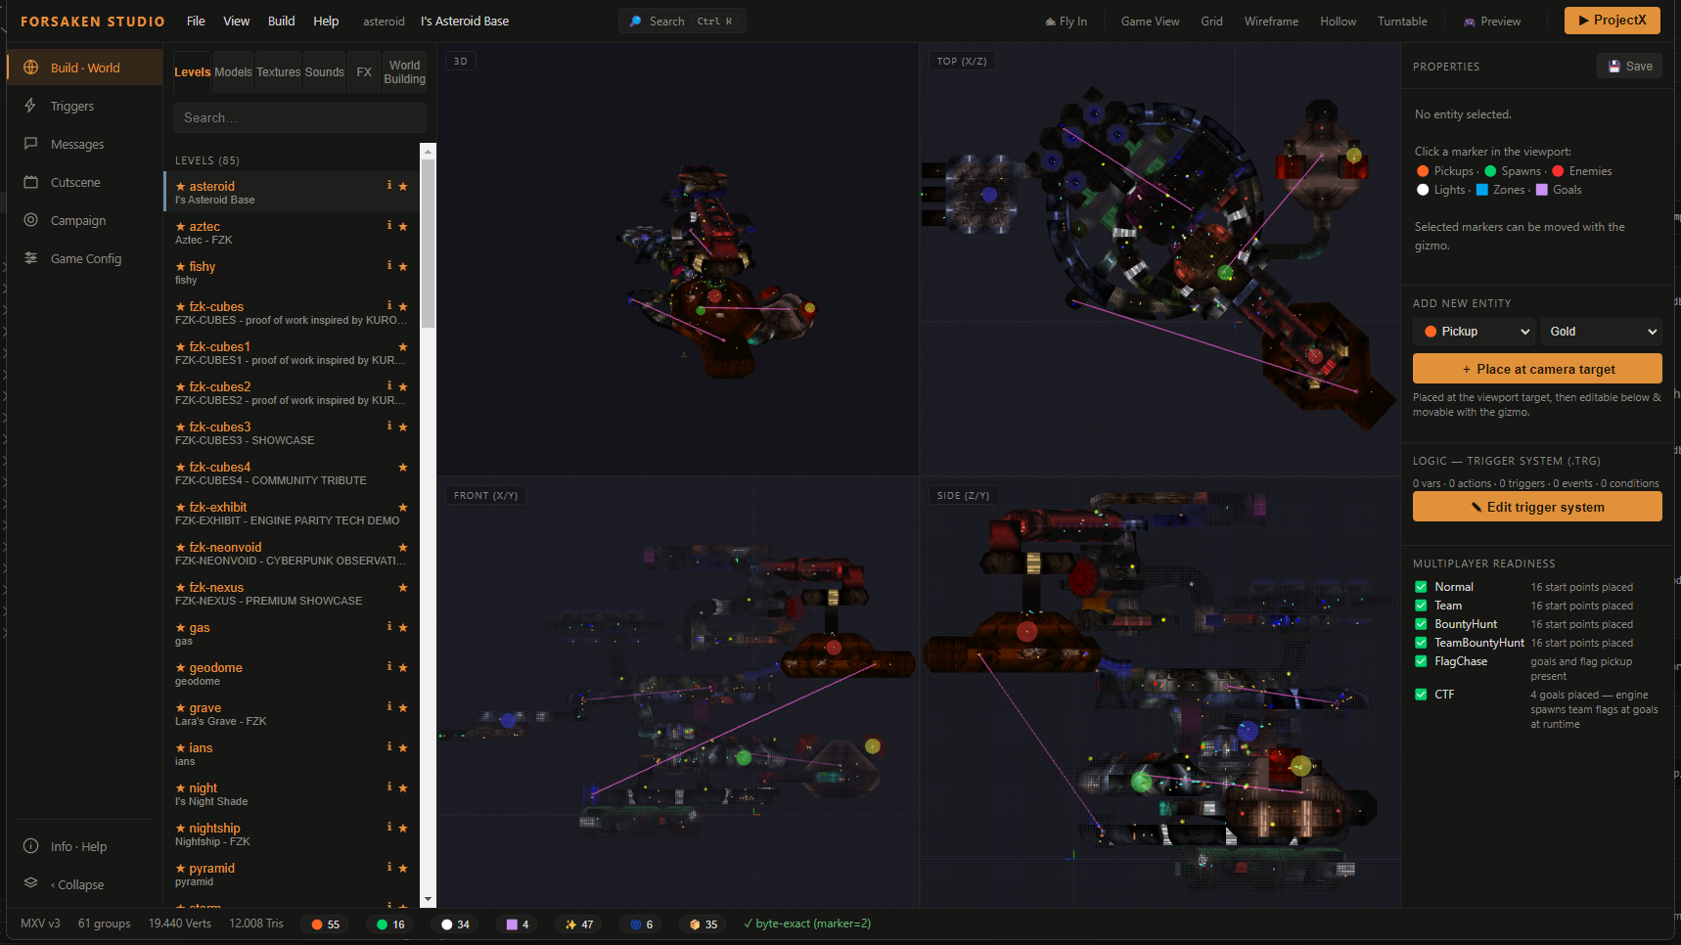The image size is (1681, 945).
Task: Switch to the Models tab
Action: tap(233, 72)
